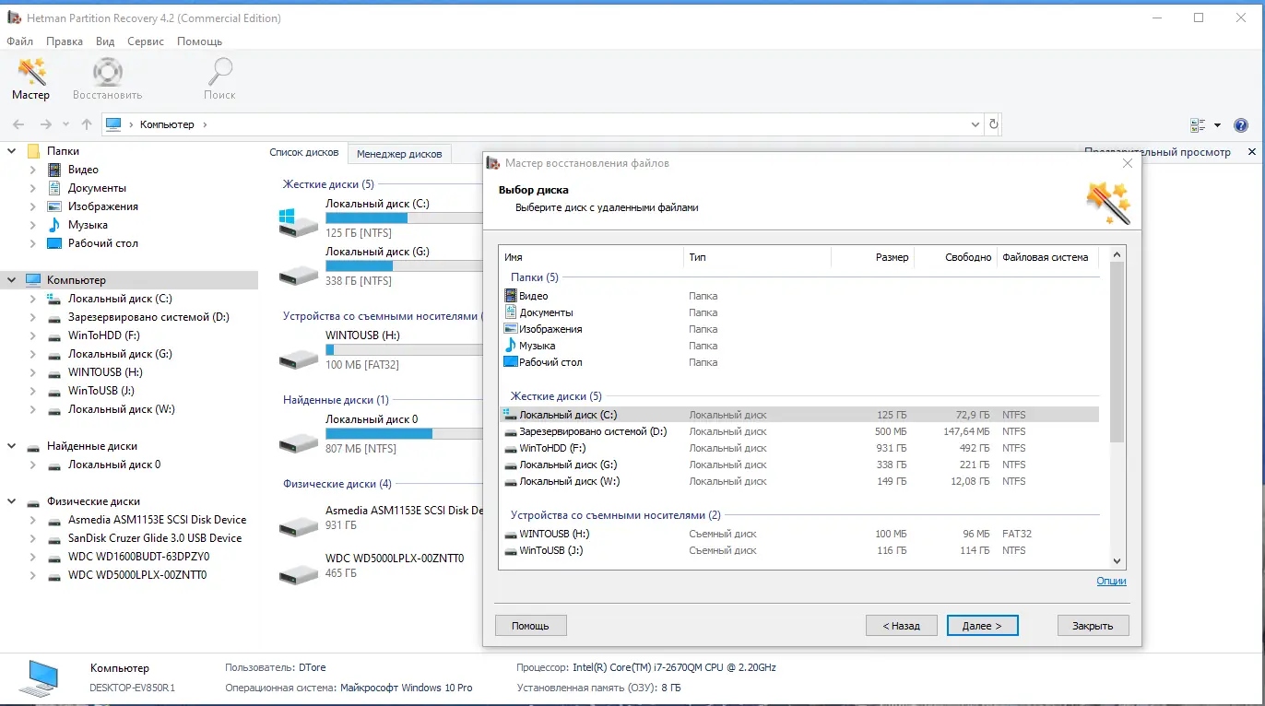This screenshot has width=1265, height=706.
Task: Open the Помощь menu in the menu bar
Action: pos(199,41)
